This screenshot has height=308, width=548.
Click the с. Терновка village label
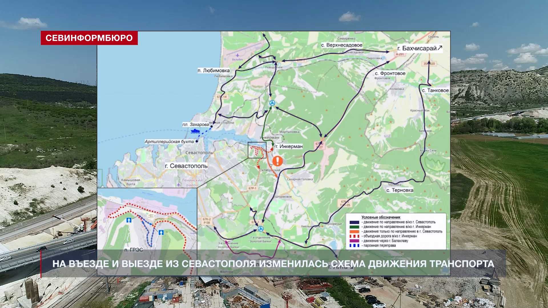click(x=400, y=190)
